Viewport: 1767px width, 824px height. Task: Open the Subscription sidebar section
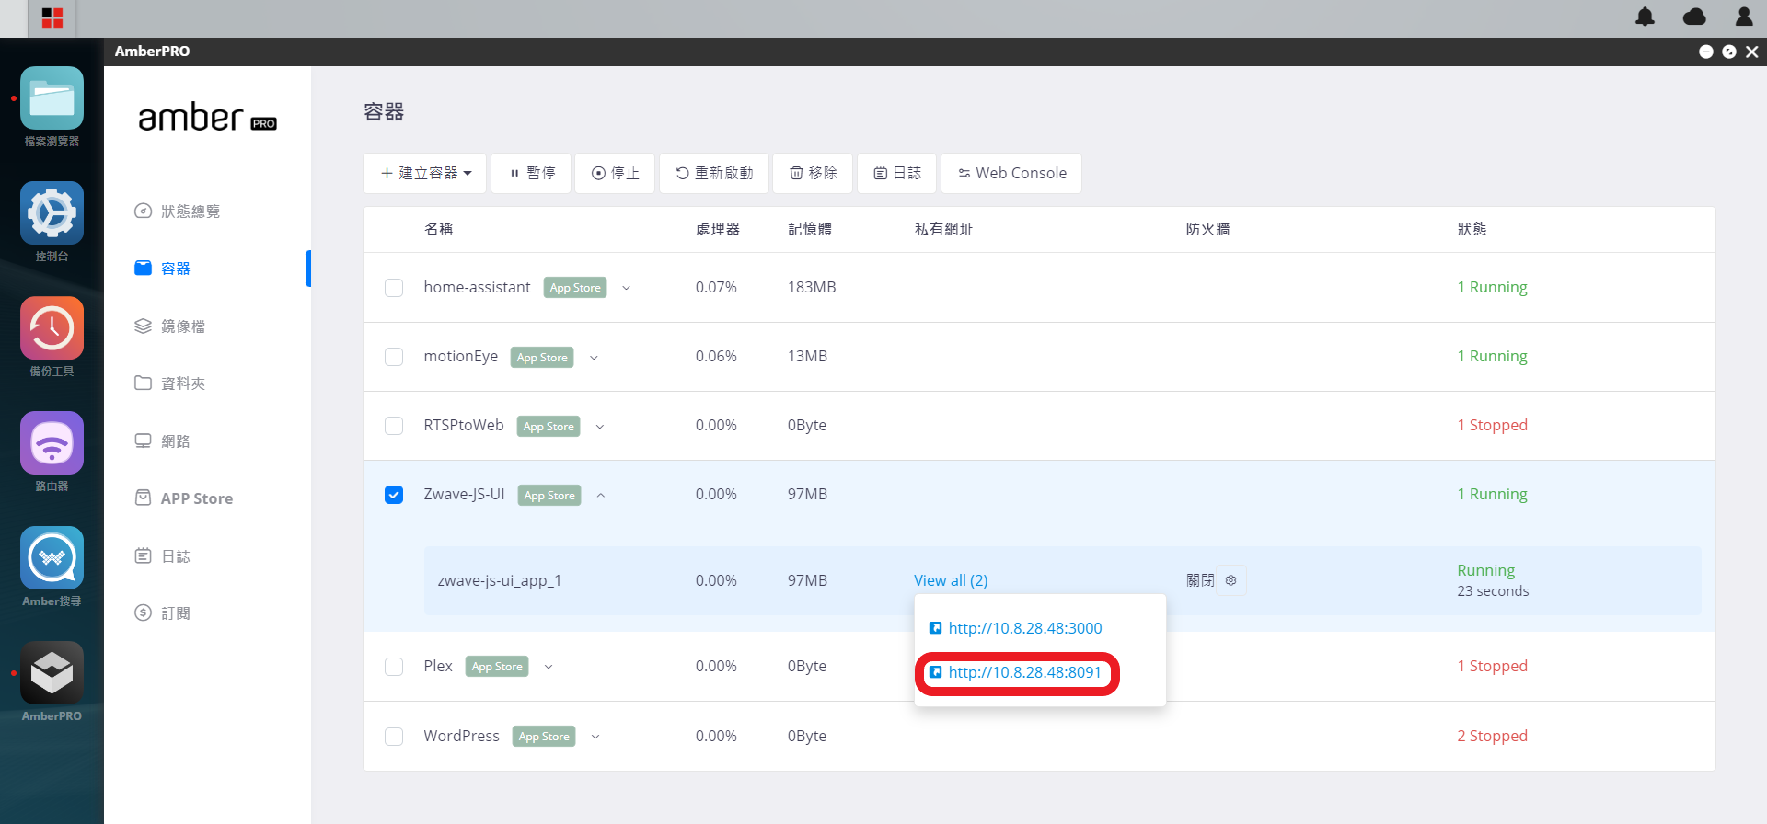[162, 613]
